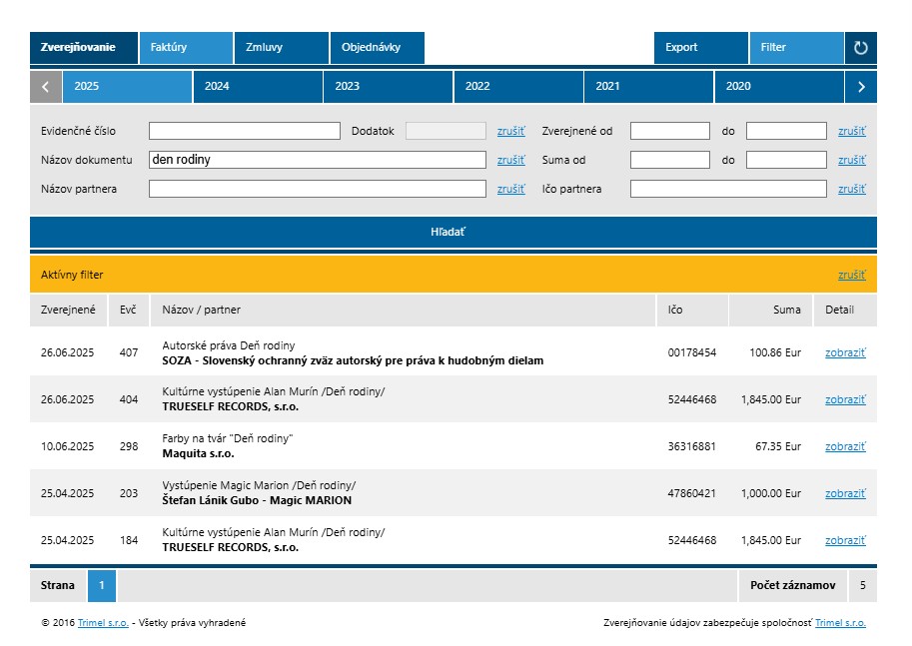
Task: Click into the Evidenčné číslo field
Action: click(x=244, y=131)
